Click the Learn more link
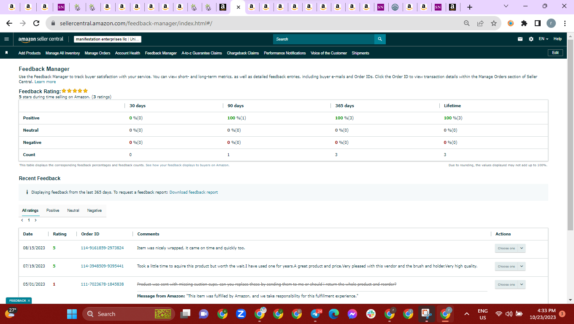The height and width of the screenshot is (324, 574). coord(45,82)
